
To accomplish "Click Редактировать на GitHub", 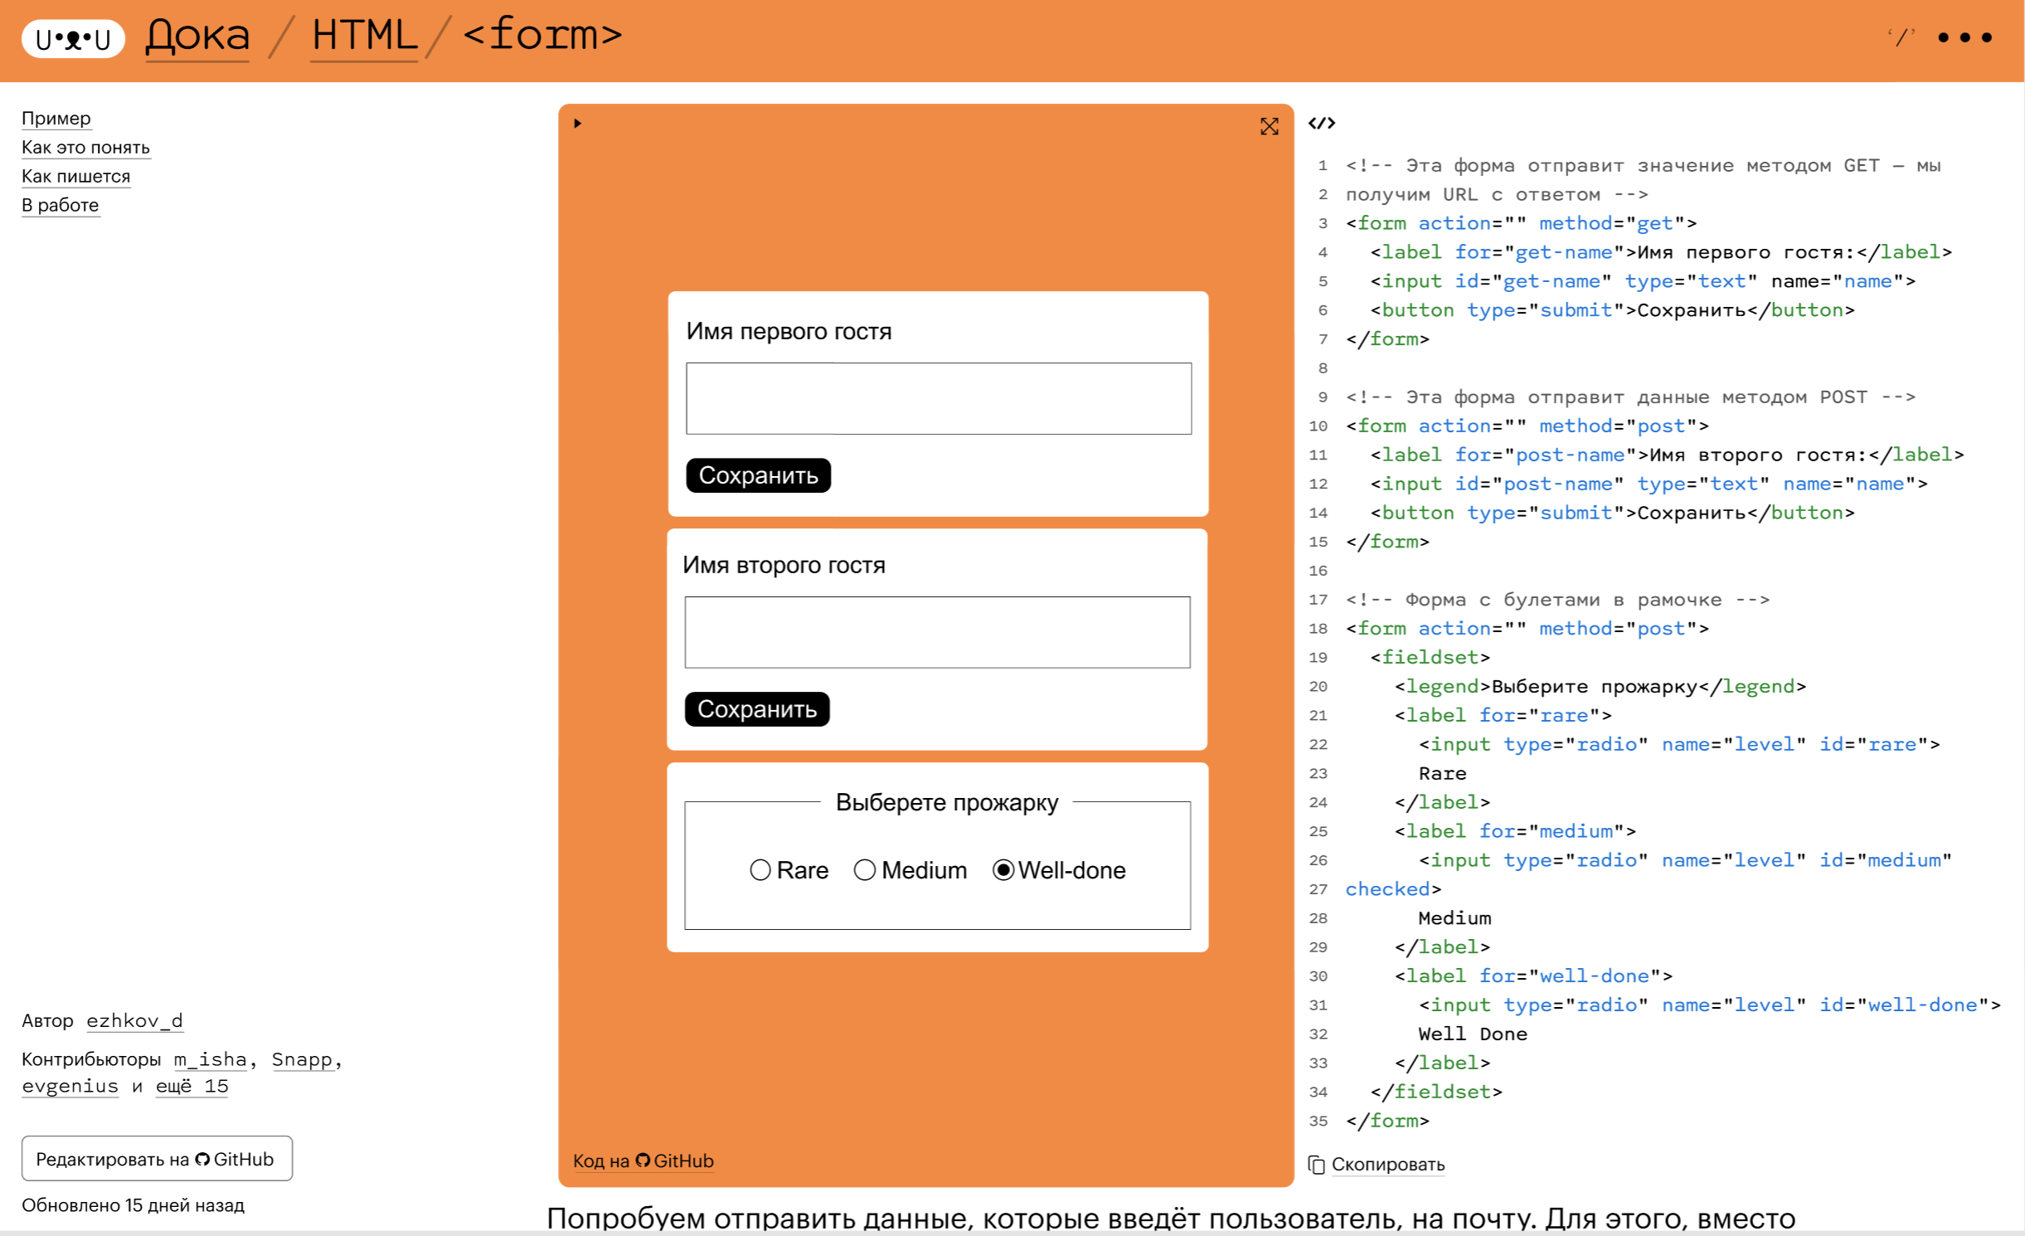I will [x=157, y=1159].
